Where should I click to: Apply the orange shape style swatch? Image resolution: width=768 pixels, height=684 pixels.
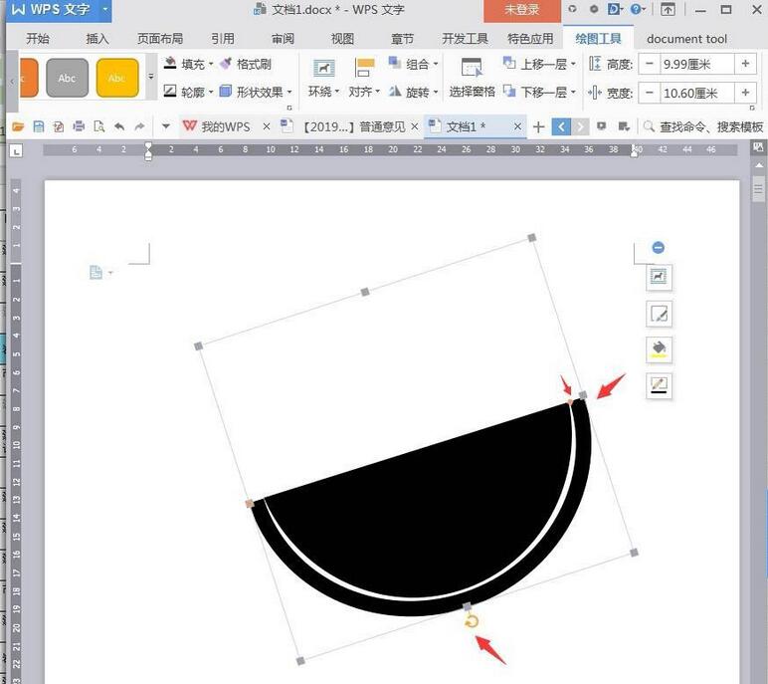coord(29,78)
